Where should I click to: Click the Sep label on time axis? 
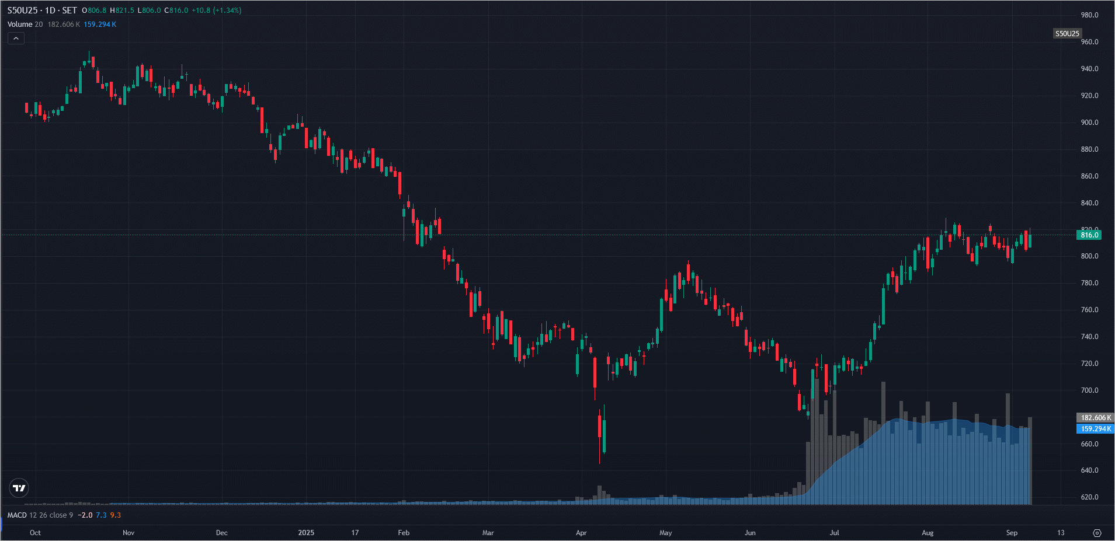tap(1012, 533)
